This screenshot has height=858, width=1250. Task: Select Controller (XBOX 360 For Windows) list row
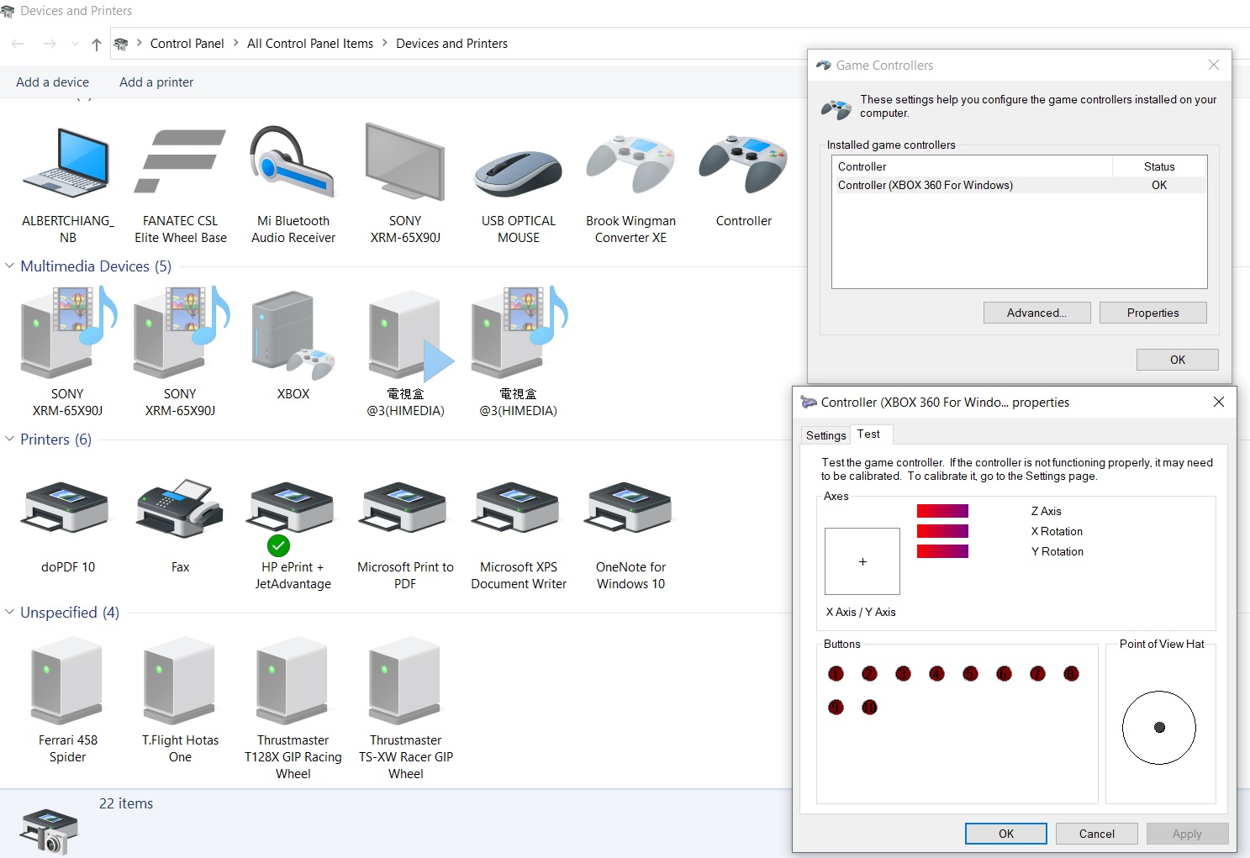pyautogui.click(x=1019, y=185)
